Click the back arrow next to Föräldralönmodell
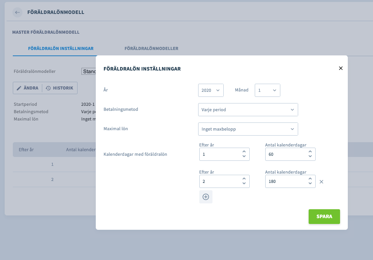 [17, 12]
